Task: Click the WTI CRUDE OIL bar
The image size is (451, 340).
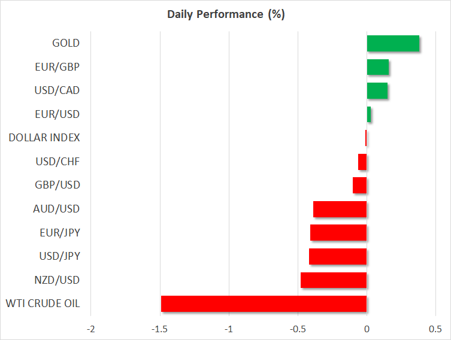Action: click(x=264, y=303)
